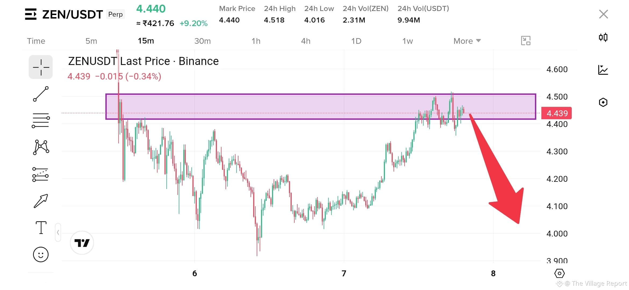629x290 pixels.
Task: Click the Mark Price value 4.440
Action: coord(229,20)
